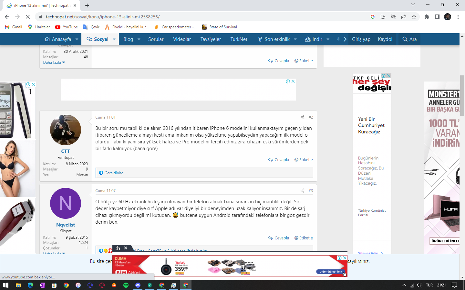The image size is (465, 290).
Task: Expand the Blog menu dropdown arrow
Action: click(x=139, y=39)
